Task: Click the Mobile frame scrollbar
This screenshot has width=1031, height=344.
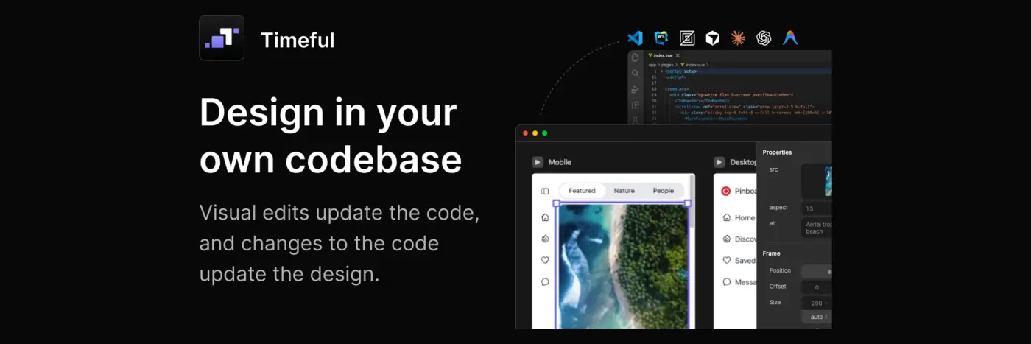Action: click(692, 203)
